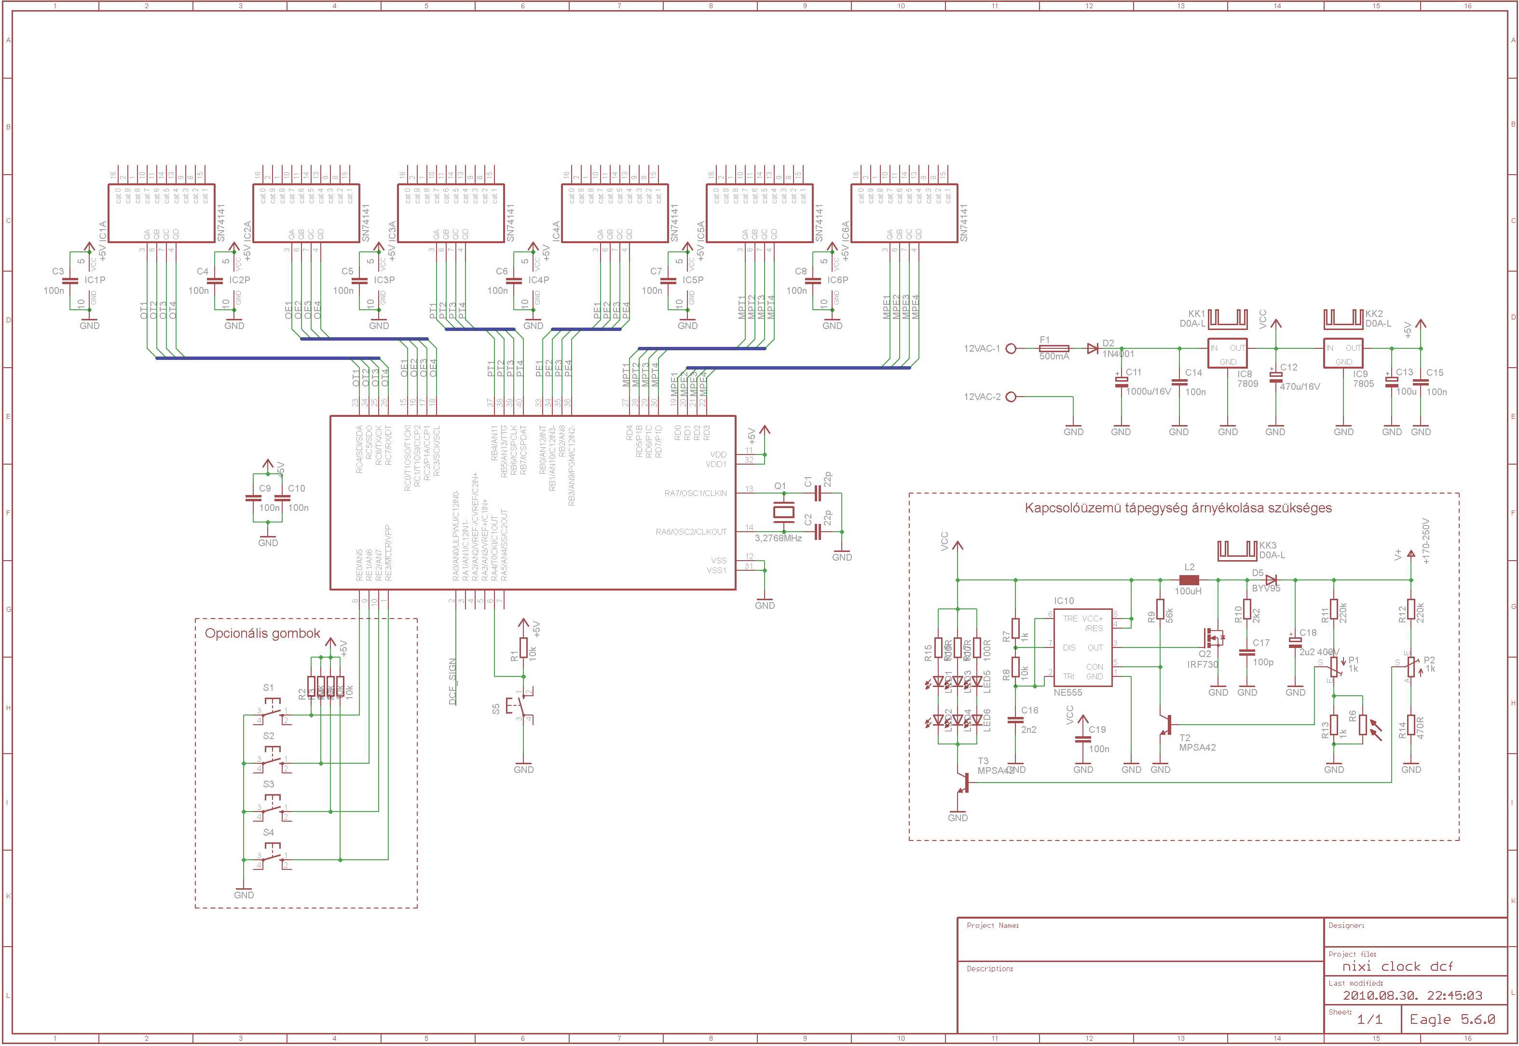
Task: Select the IC1A SN74141 driver block
Action: (161, 213)
